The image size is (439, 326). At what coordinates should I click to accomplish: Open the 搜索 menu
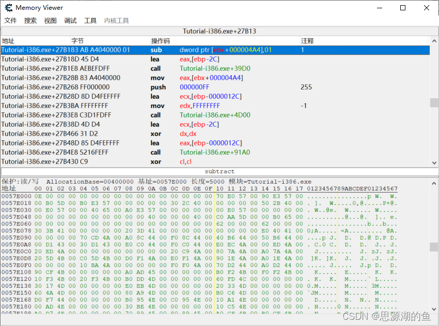click(x=30, y=21)
